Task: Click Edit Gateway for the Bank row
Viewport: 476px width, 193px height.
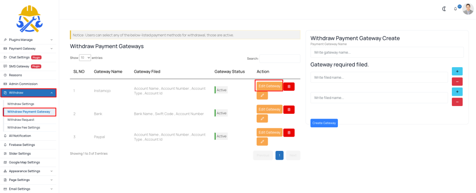Action: tap(270, 109)
